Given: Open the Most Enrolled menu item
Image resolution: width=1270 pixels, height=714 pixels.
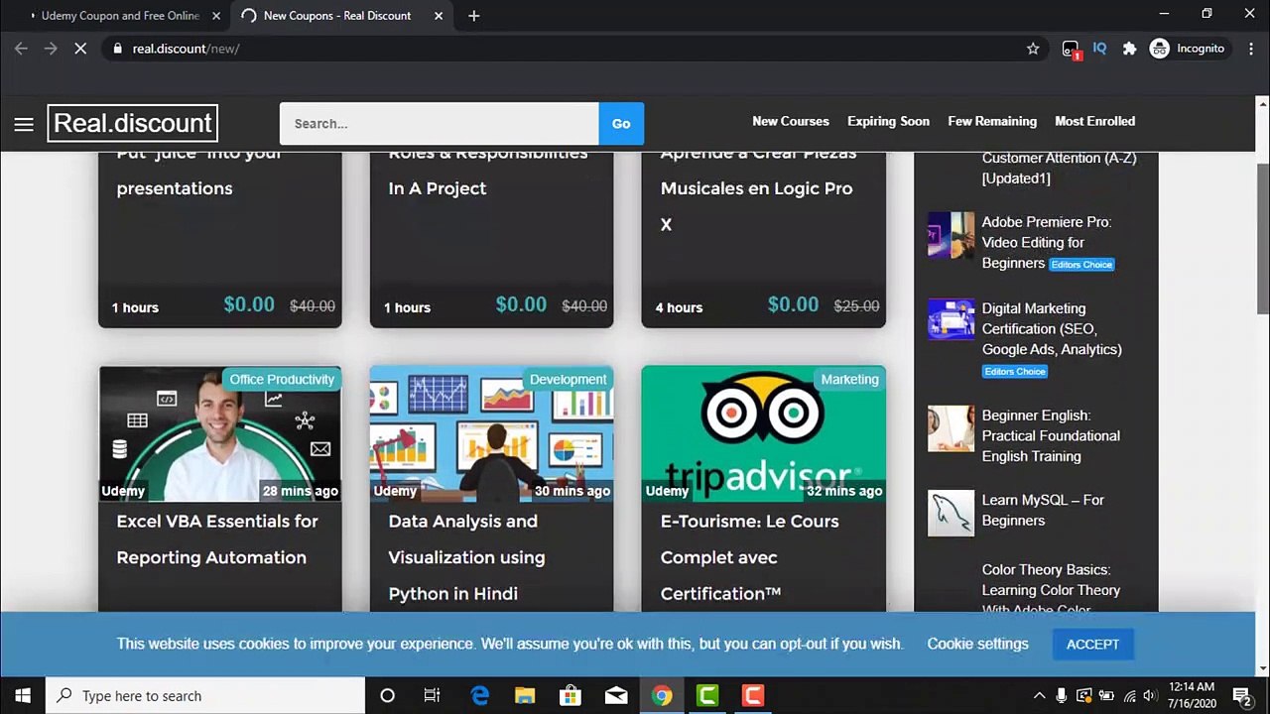Looking at the screenshot, I should pos(1094,121).
